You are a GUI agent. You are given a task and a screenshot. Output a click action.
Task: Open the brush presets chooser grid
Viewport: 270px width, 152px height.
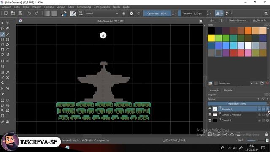[81, 13]
